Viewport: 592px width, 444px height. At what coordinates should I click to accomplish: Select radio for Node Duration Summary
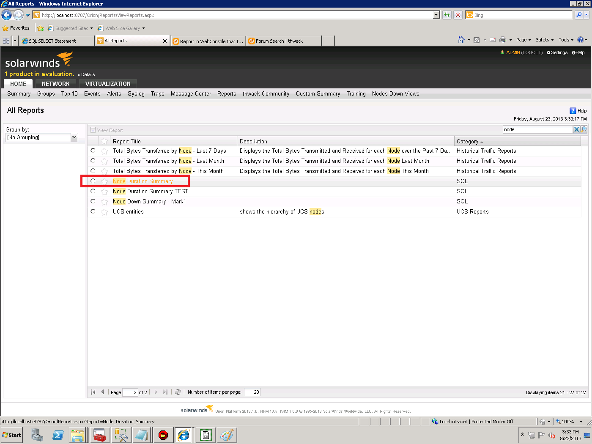coord(93,181)
